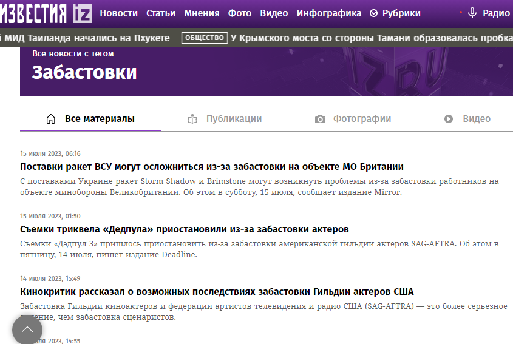Viewport: 513px width, 344px height.
Task: Go to the Статьи section
Action: click(x=161, y=13)
